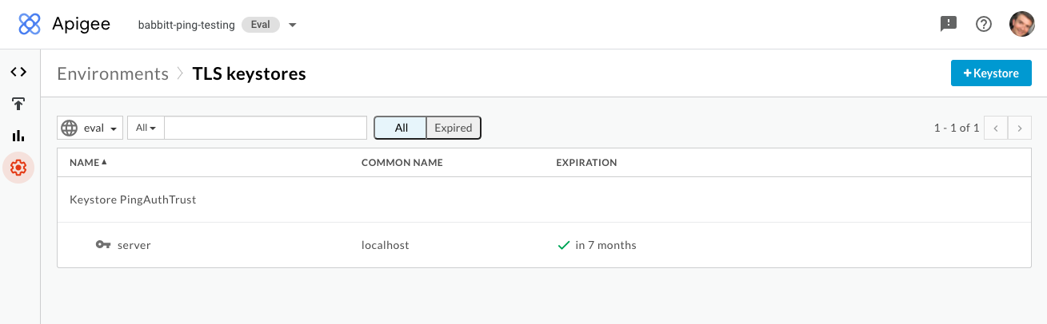Click the key icon beside server
The image size is (1047, 324).
coord(102,245)
